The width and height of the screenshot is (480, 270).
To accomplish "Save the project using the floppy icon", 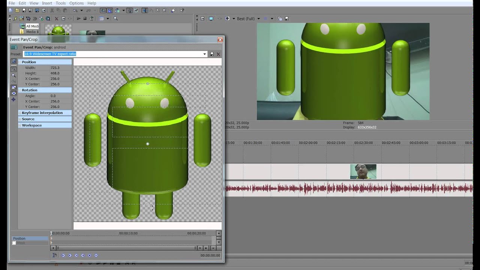I will tap(24, 10).
